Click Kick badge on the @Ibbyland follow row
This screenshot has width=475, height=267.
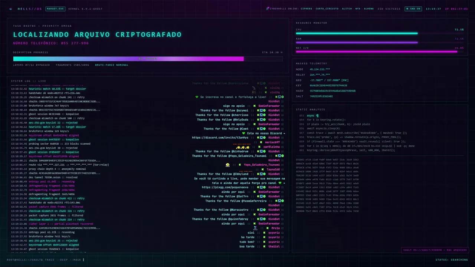point(258,174)
